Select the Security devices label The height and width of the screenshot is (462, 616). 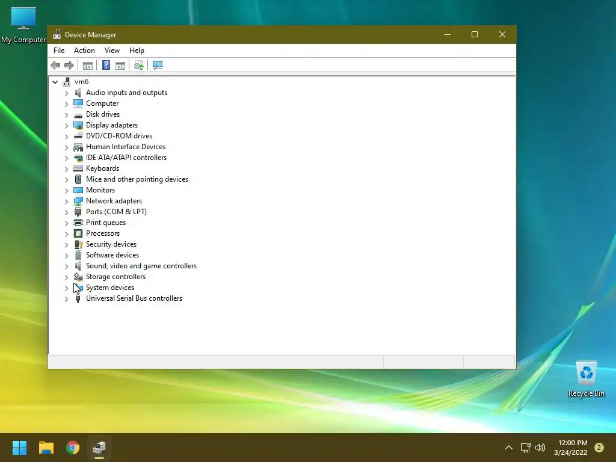click(x=111, y=244)
